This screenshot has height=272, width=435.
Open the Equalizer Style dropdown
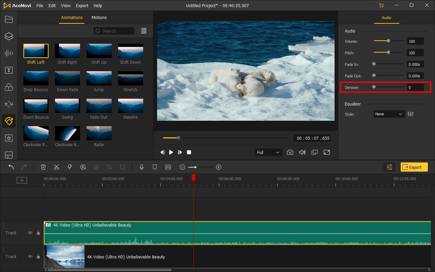pyautogui.click(x=389, y=114)
